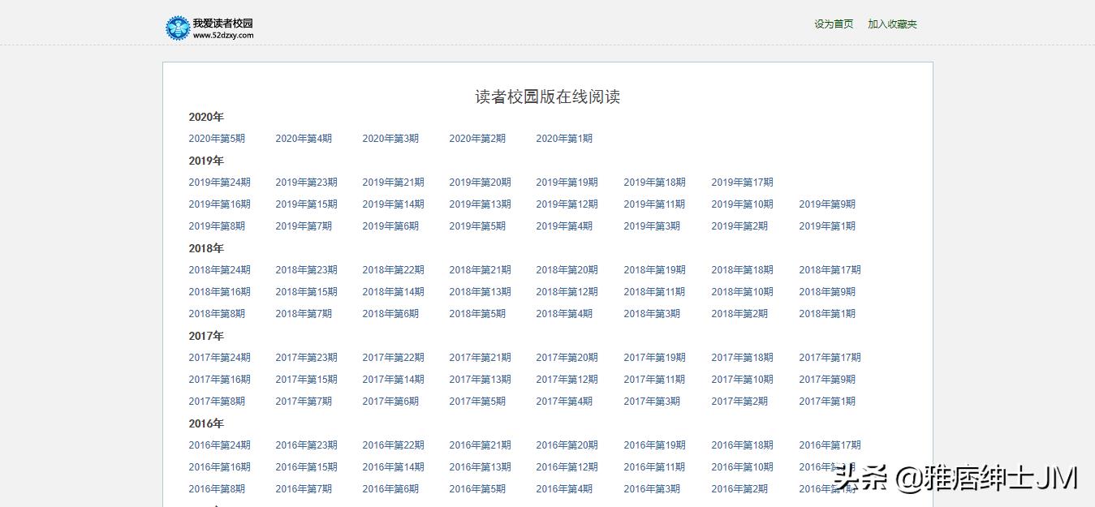View 2017年第24期 issue
This screenshot has height=507, width=1095.
pos(219,358)
